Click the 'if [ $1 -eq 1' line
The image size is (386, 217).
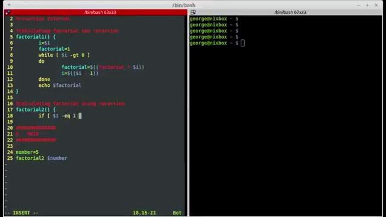(x=57, y=116)
